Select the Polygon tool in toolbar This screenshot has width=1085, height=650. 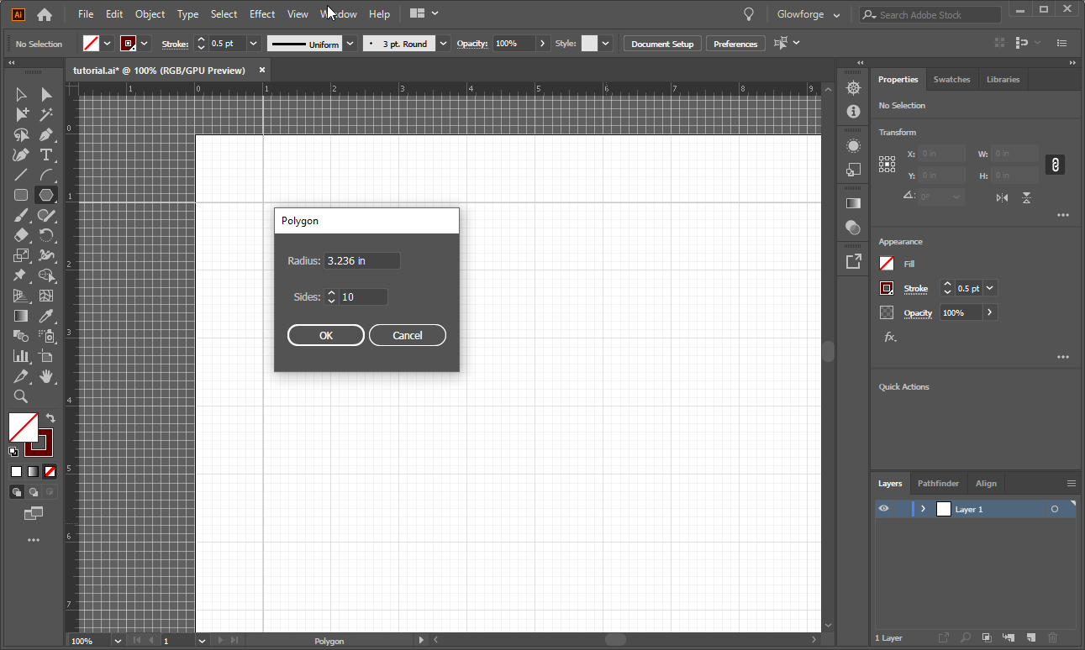click(x=46, y=195)
